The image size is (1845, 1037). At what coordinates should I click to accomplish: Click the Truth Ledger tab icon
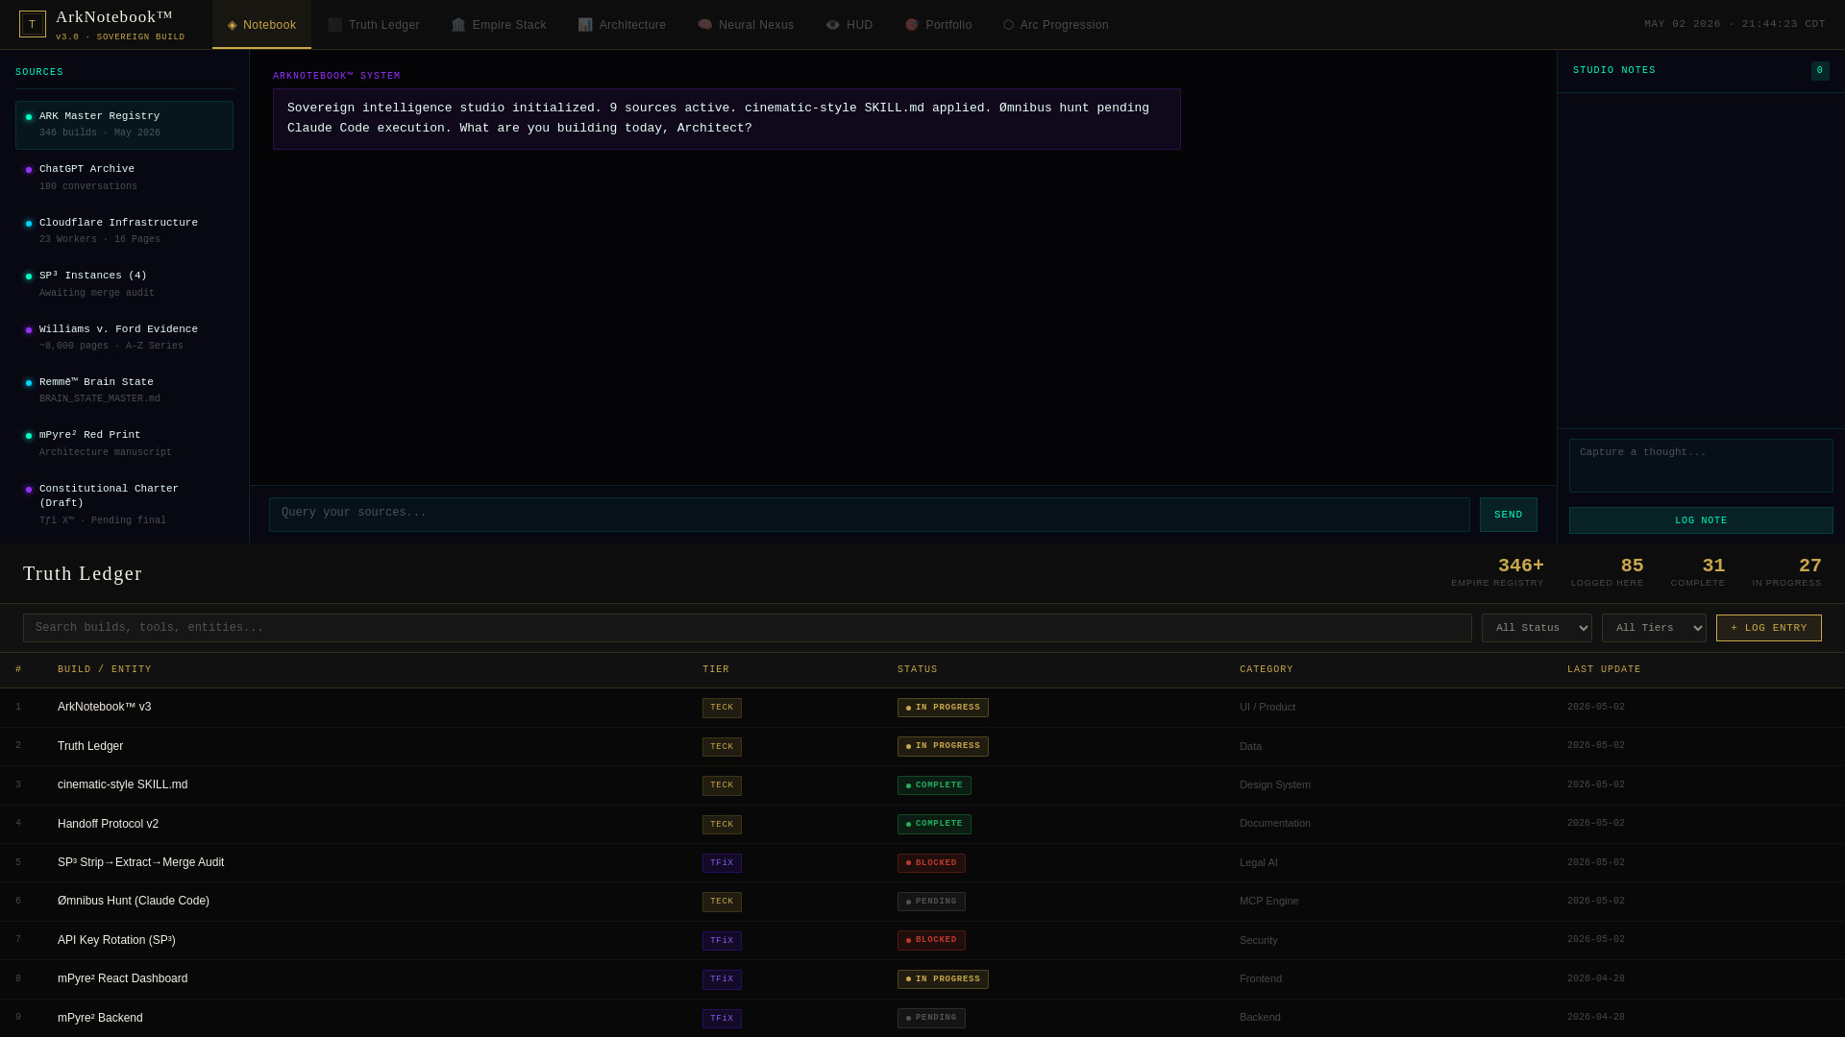334,25
